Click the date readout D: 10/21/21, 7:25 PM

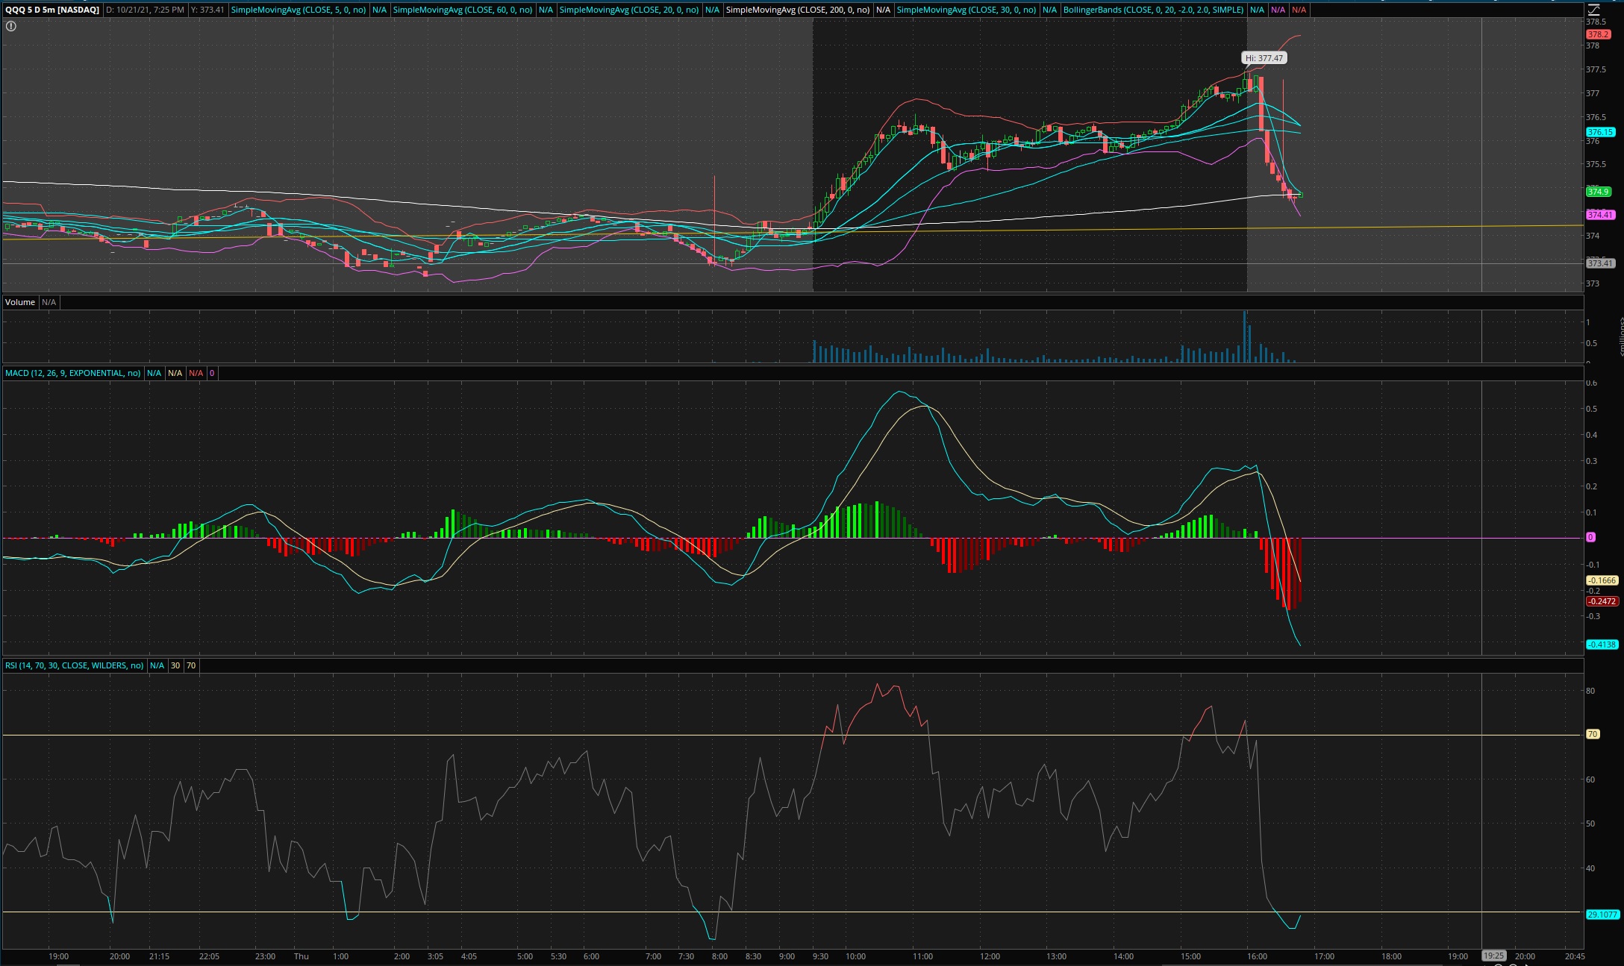click(x=145, y=10)
